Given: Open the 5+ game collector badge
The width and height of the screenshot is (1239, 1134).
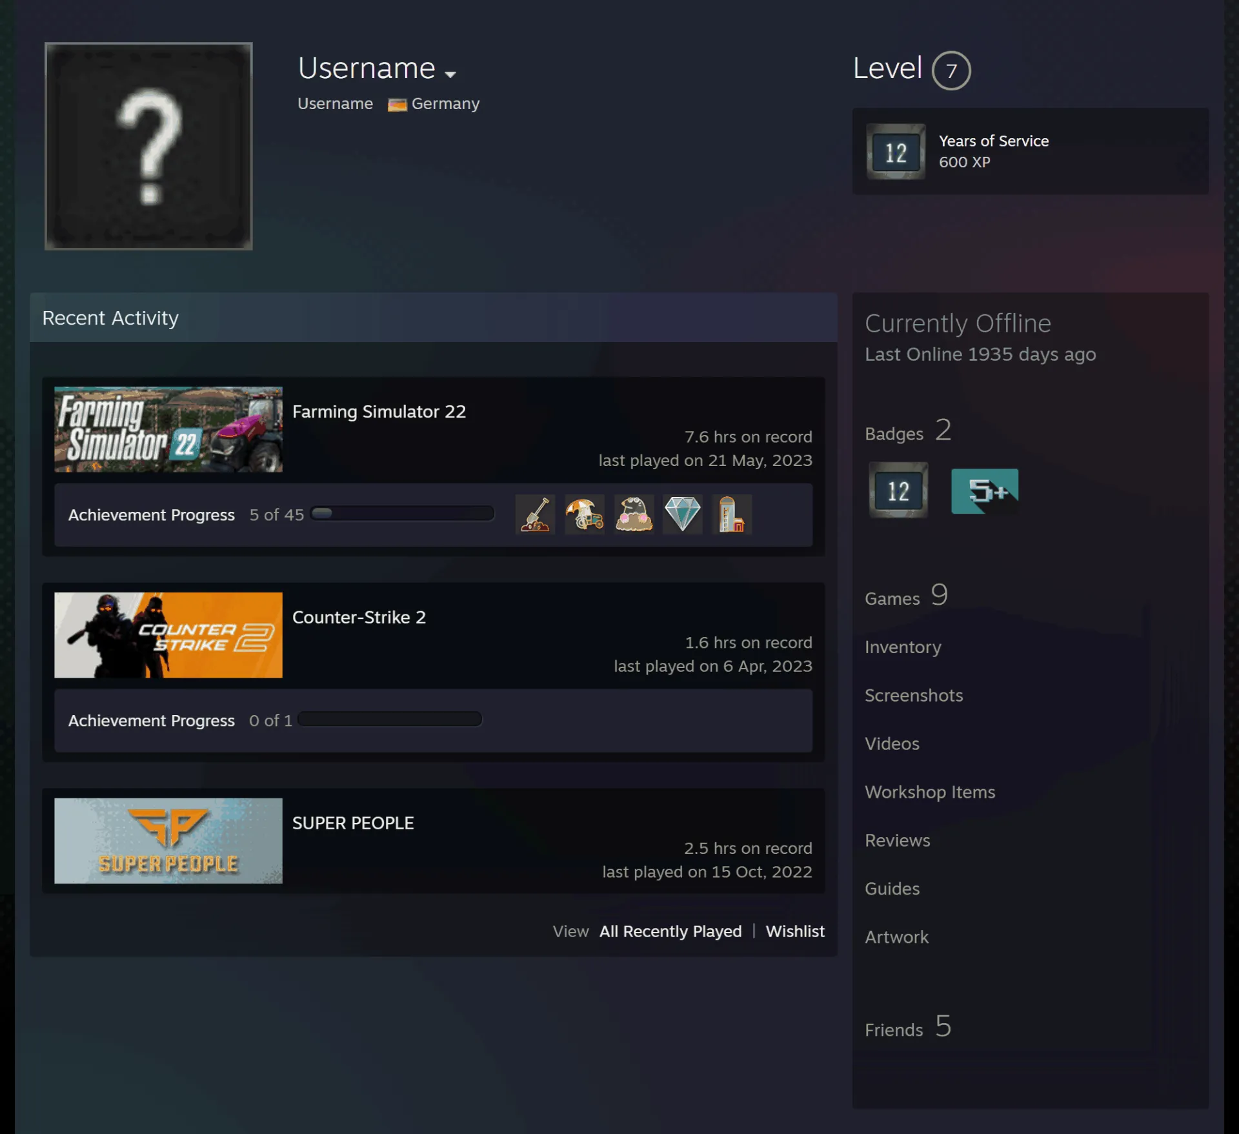Looking at the screenshot, I should [x=985, y=491].
